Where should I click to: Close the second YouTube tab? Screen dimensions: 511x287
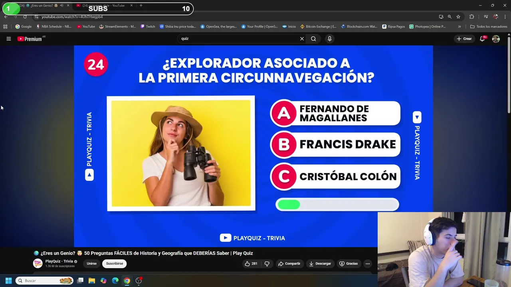(131, 6)
